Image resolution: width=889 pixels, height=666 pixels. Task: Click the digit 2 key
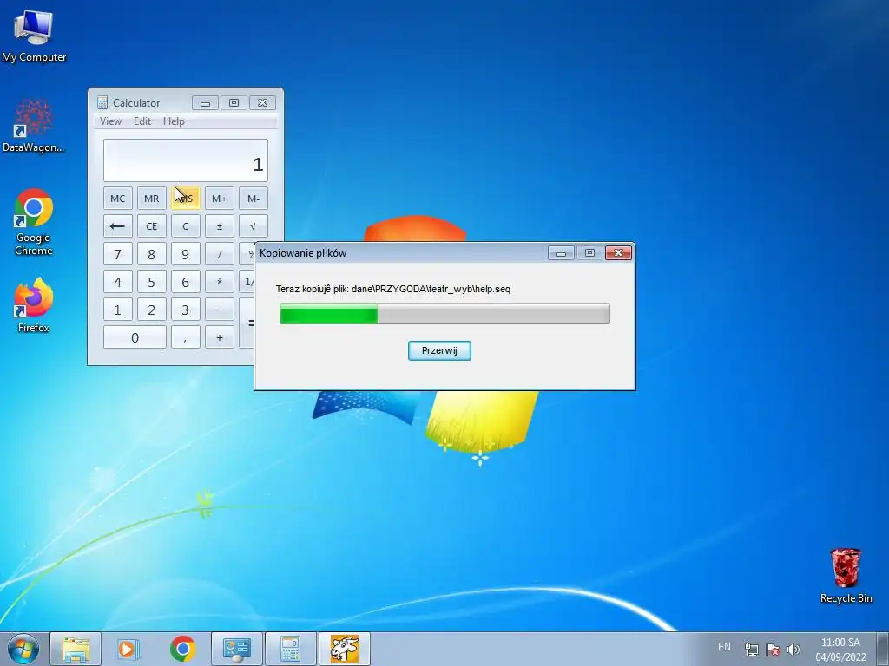pos(151,310)
